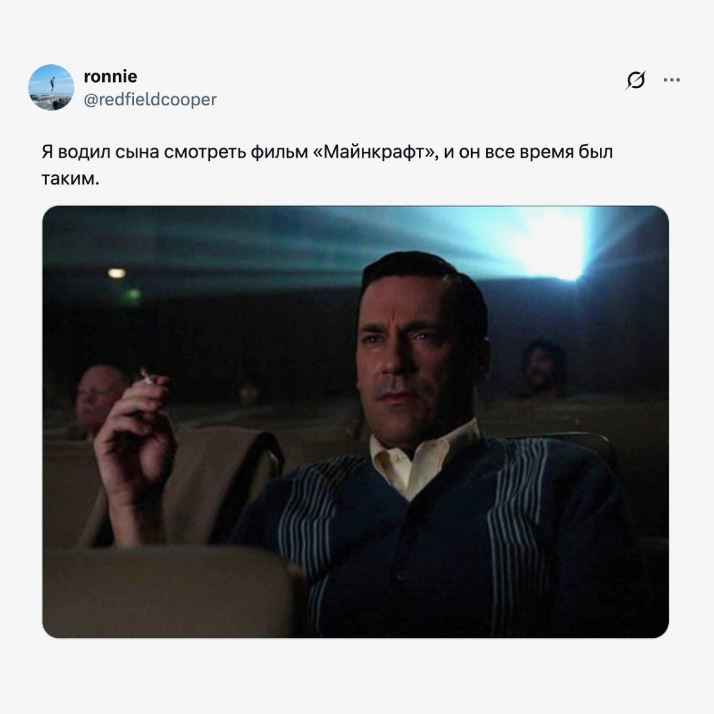This screenshot has height=714, width=714.
Task: Open the three-dot more options menu
Action: click(672, 80)
